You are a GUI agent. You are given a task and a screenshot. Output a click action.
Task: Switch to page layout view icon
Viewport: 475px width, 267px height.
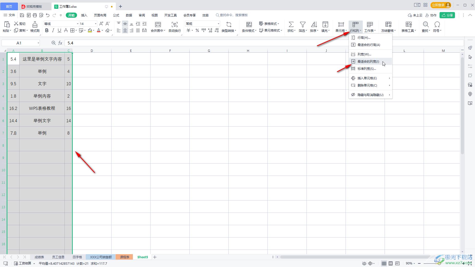click(390, 263)
